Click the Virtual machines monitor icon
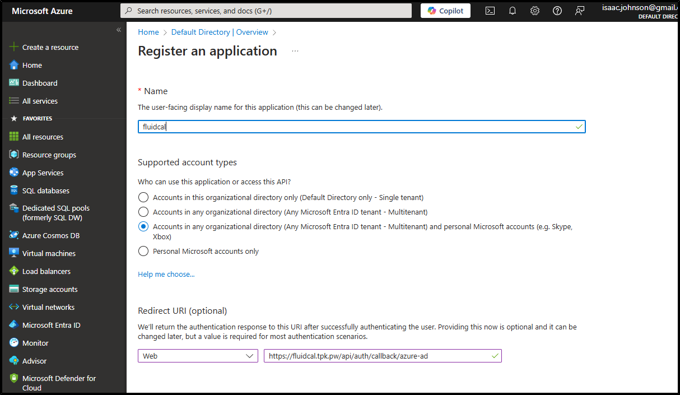The height and width of the screenshot is (395, 680). pos(14,253)
